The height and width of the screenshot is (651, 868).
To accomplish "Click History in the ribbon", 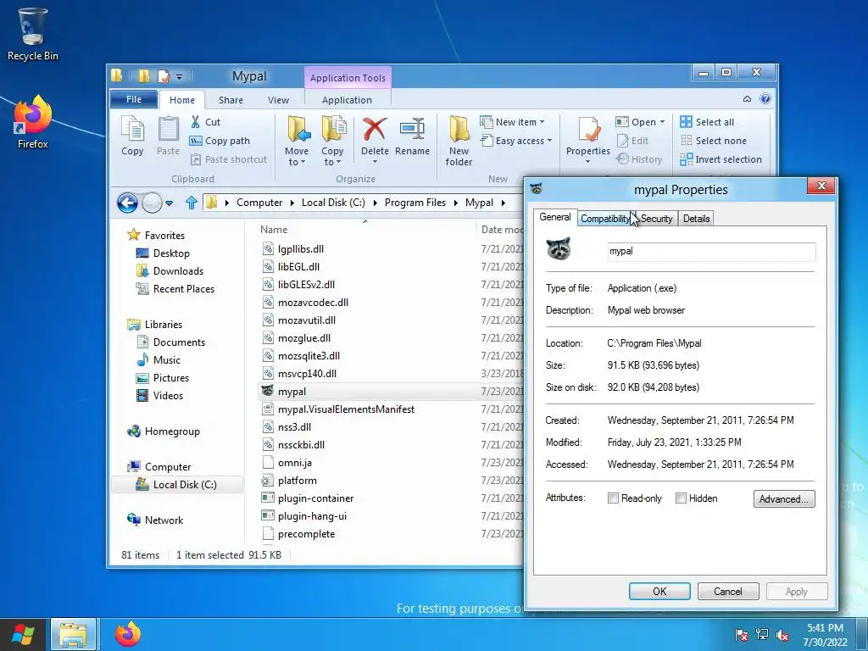I will coord(639,159).
